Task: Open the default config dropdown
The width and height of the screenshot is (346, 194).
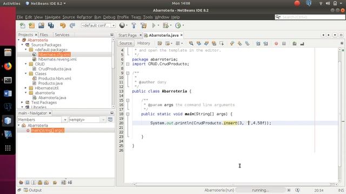Action: tap(98, 25)
